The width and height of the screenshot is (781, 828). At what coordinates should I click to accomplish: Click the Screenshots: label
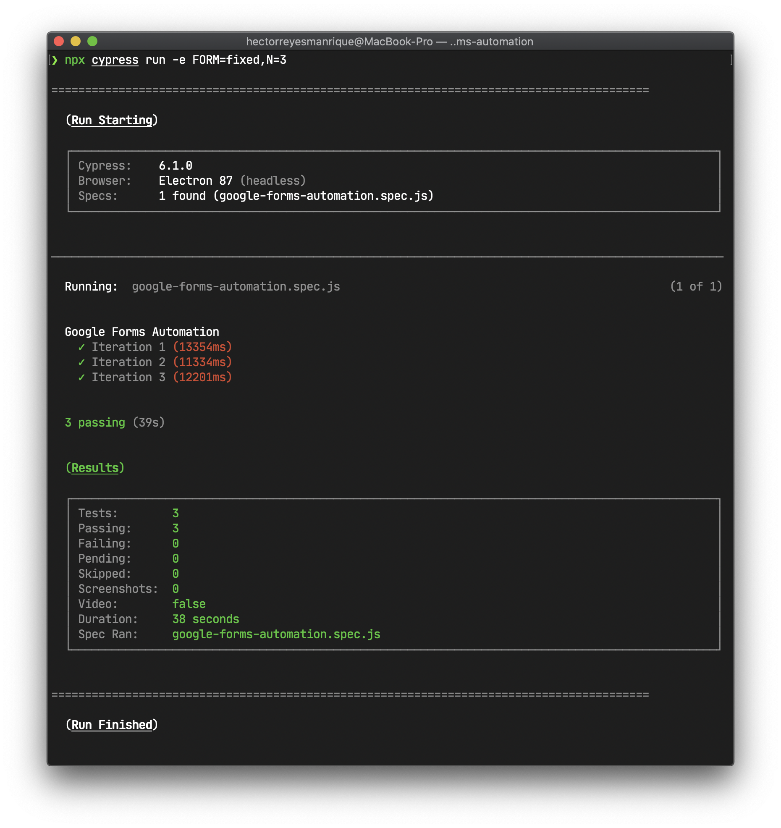(118, 589)
